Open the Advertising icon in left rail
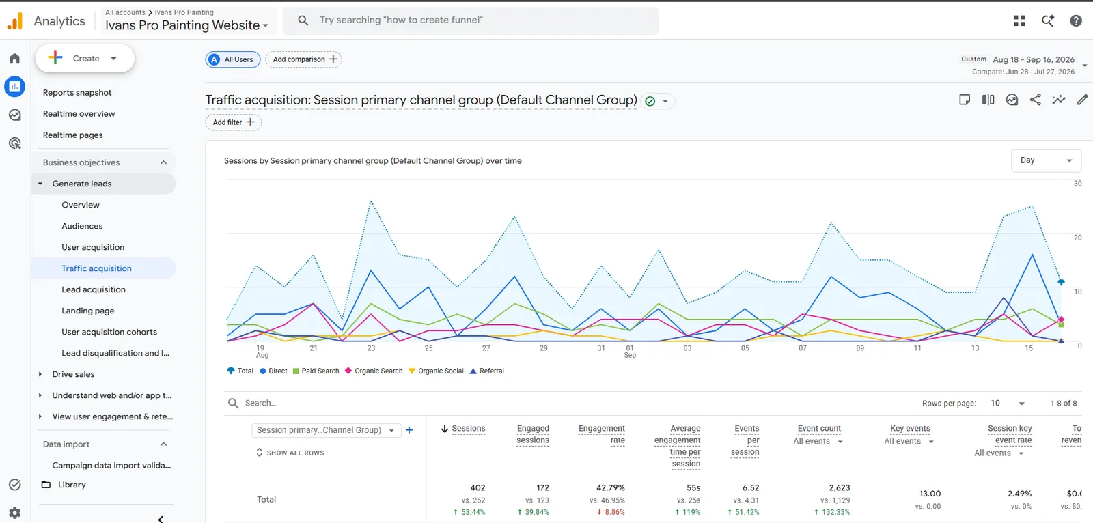1093x523 pixels. 14,143
